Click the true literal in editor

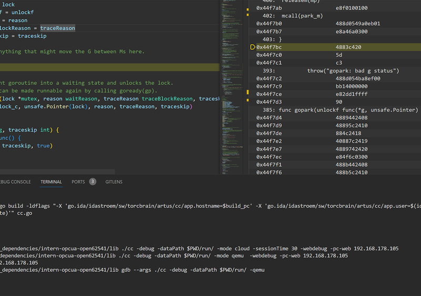pos(43,146)
